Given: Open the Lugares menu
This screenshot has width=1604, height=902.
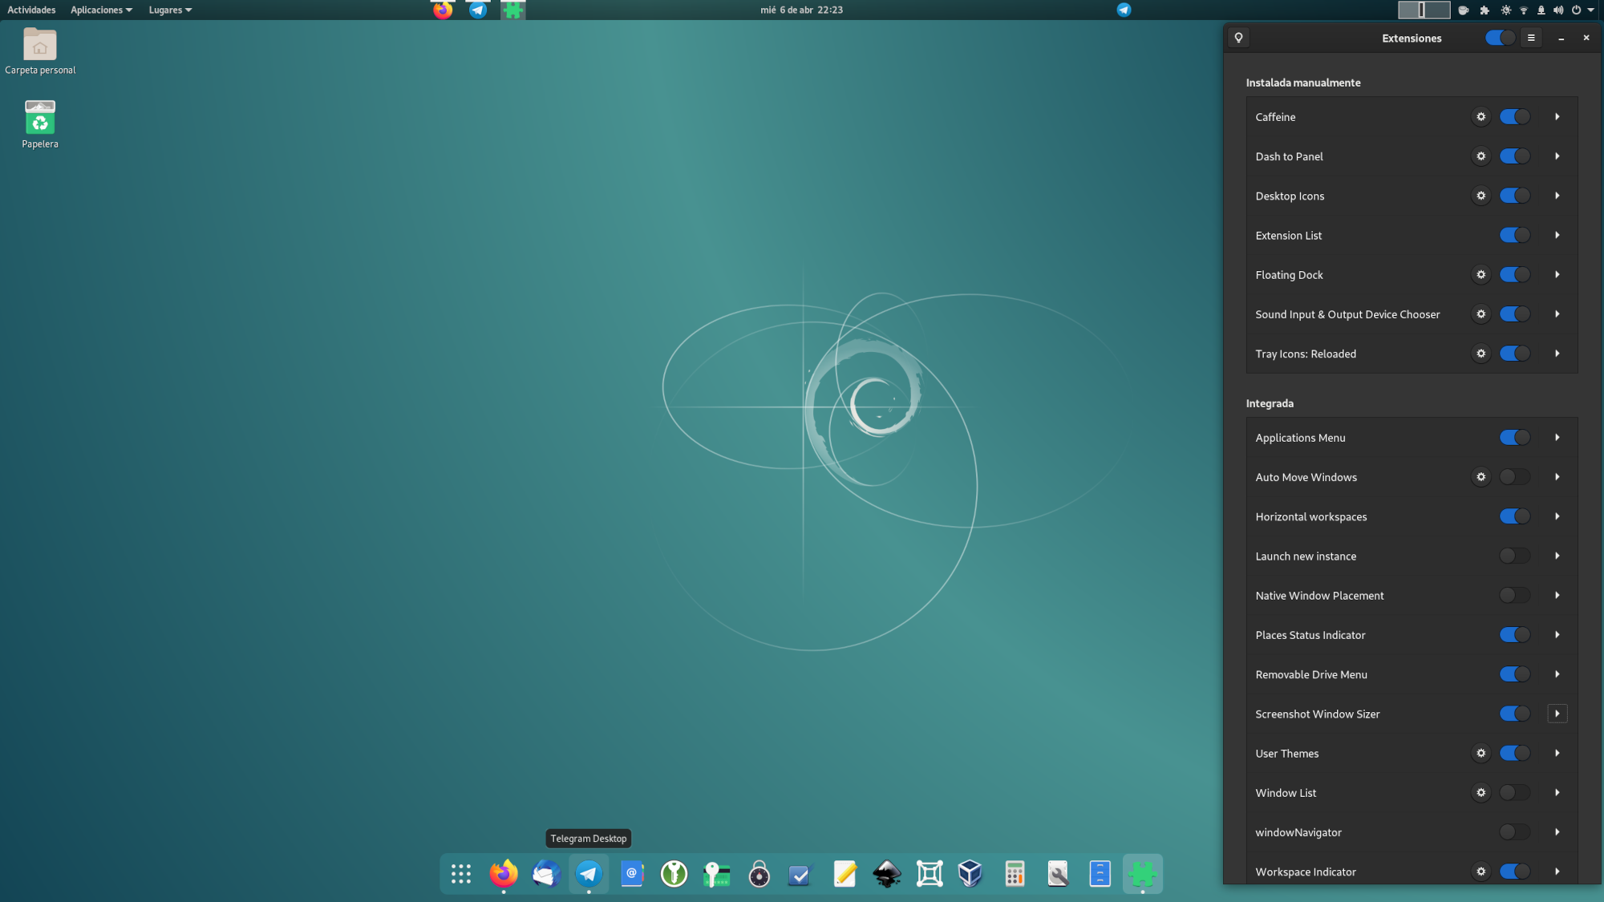Looking at the screenshot, I should [170, 10].
